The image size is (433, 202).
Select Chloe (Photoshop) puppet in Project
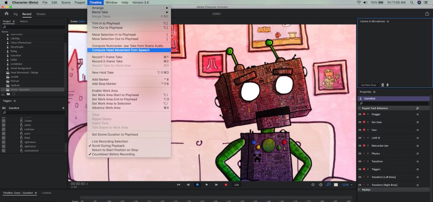tap(21, 43)
